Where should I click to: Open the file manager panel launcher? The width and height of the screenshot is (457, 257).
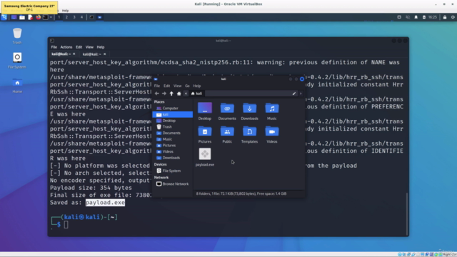pyautogui.click(x=22, y=17)
